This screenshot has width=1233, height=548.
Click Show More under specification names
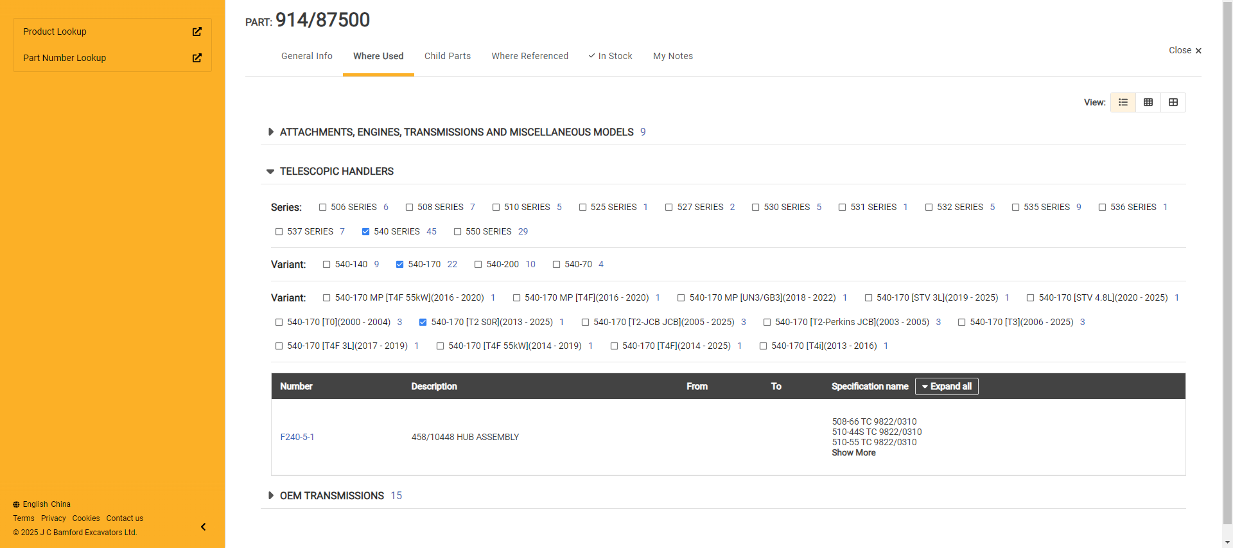coord(853,453)
